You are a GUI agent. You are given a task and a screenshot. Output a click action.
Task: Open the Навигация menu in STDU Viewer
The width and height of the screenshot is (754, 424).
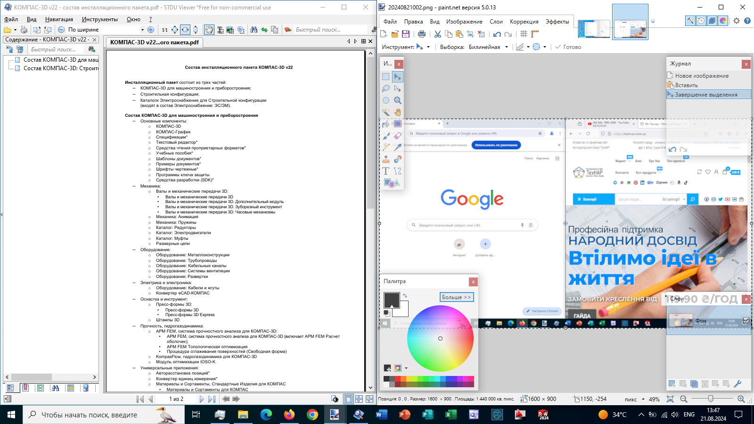[59, 19]
